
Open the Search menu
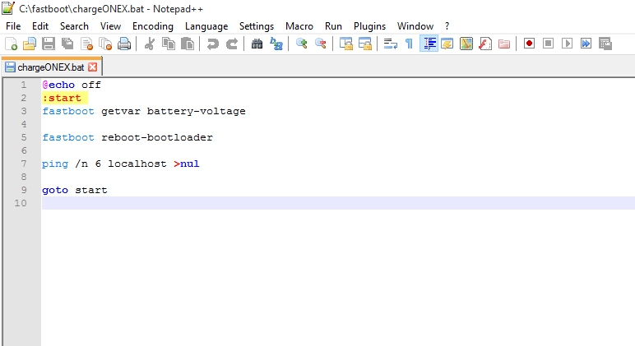point(74,26)
